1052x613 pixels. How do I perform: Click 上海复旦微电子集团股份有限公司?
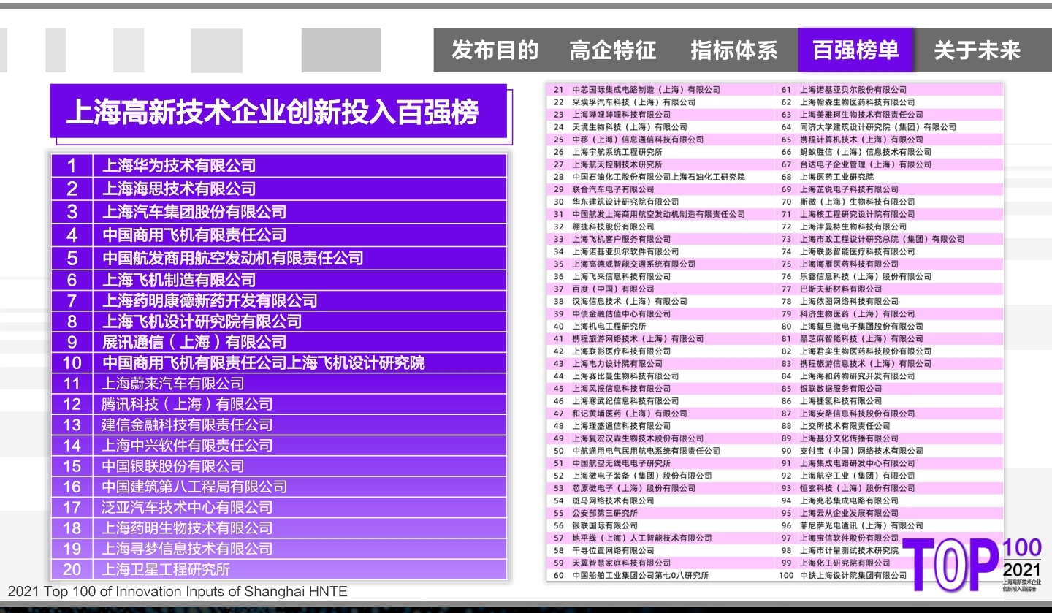(x=861, y=326)
